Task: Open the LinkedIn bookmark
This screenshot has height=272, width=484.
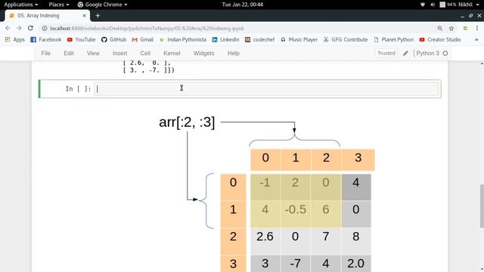Action: (225, 39)
